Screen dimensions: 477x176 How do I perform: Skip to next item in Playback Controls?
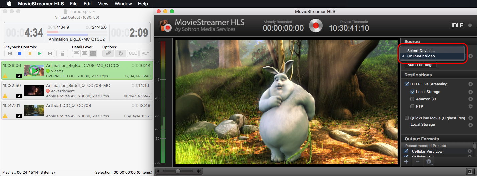point(50,53)
